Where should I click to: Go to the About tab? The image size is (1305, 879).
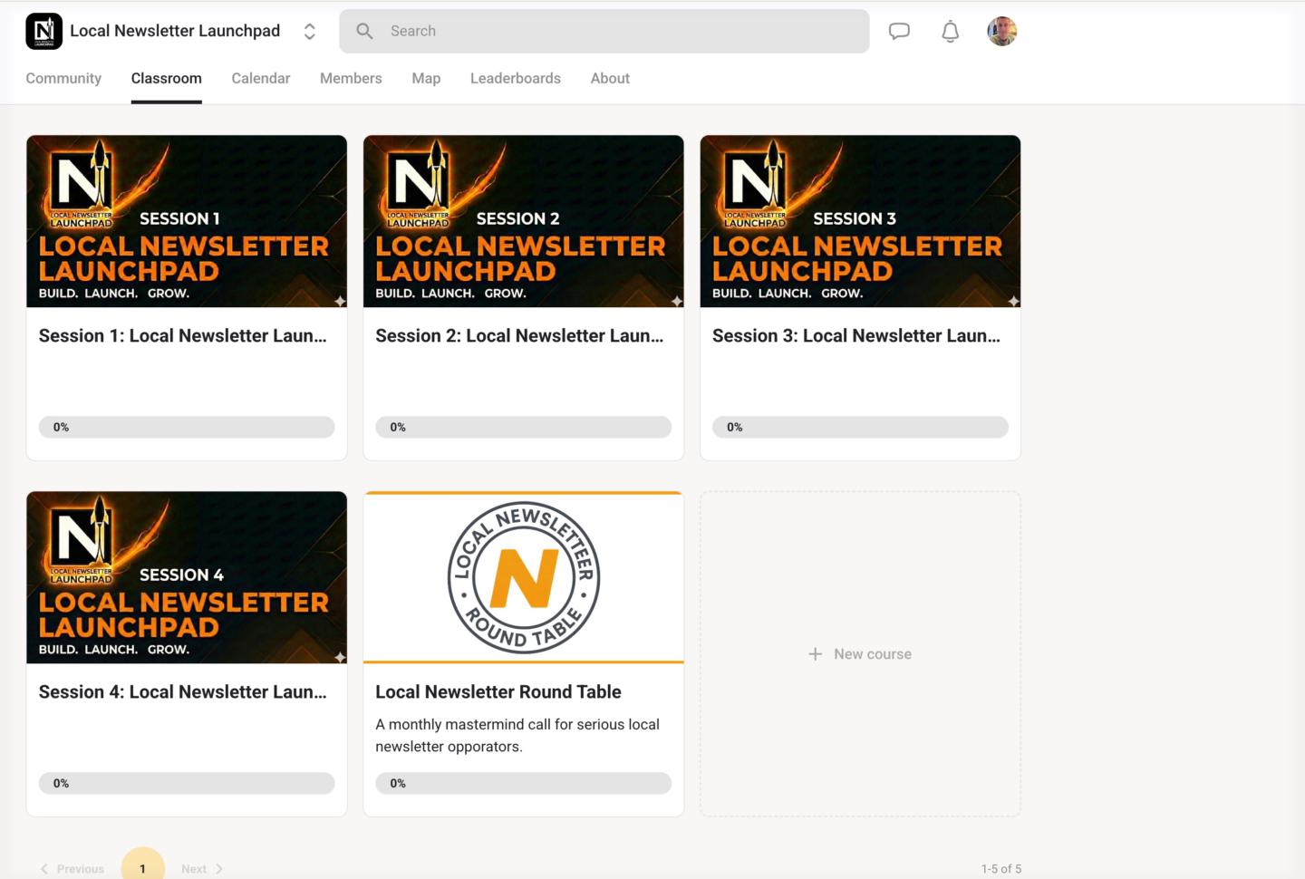tap(610, 78)
